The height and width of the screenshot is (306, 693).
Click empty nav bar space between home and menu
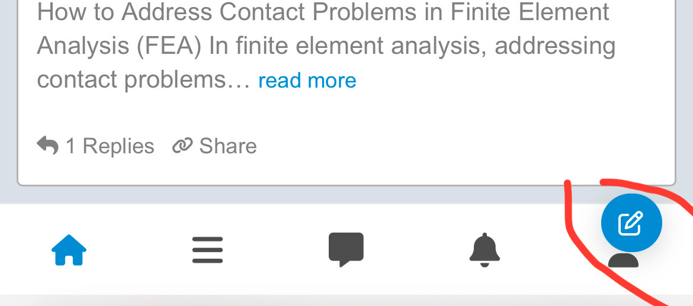(138, 250)
